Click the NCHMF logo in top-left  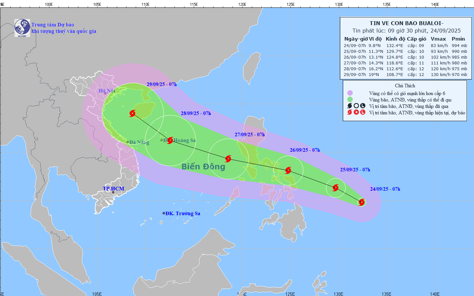(22, 28)
